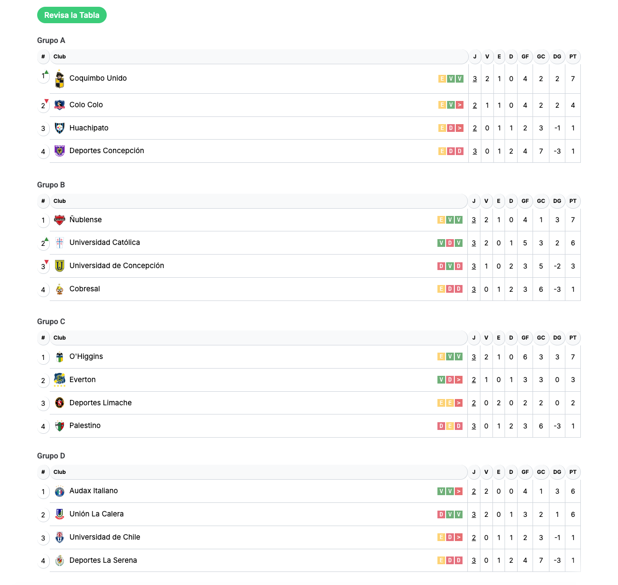Click the Everton club crest
The width and height of the screenshot is (618, 585).
[x=59, y=380]
